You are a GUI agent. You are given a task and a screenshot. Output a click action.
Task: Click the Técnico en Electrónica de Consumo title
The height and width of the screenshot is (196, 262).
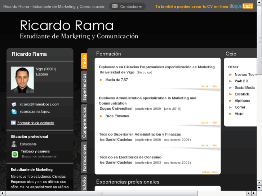coord(130,157)
